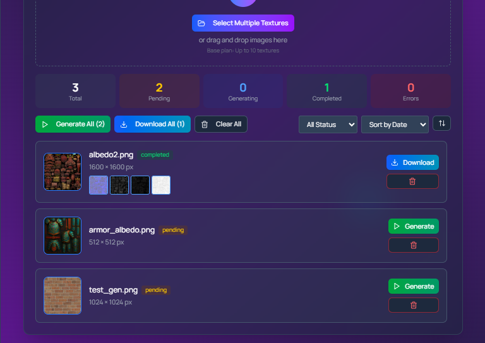The width and height of the screenshot is (485, 343).
Task: Select the Completed count stat card
Action: tap(326, 91)
